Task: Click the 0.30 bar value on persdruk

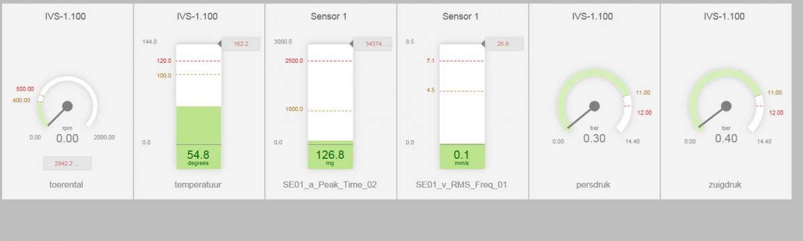Action: pyautogui.click(x=594, y=138)
